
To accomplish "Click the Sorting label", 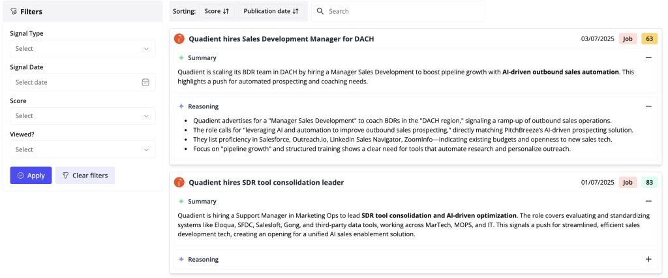I will click(x=184, y=12).
